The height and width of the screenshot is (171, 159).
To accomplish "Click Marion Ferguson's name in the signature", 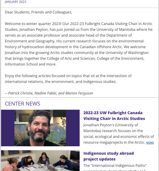I will click(x=79, y=93).
